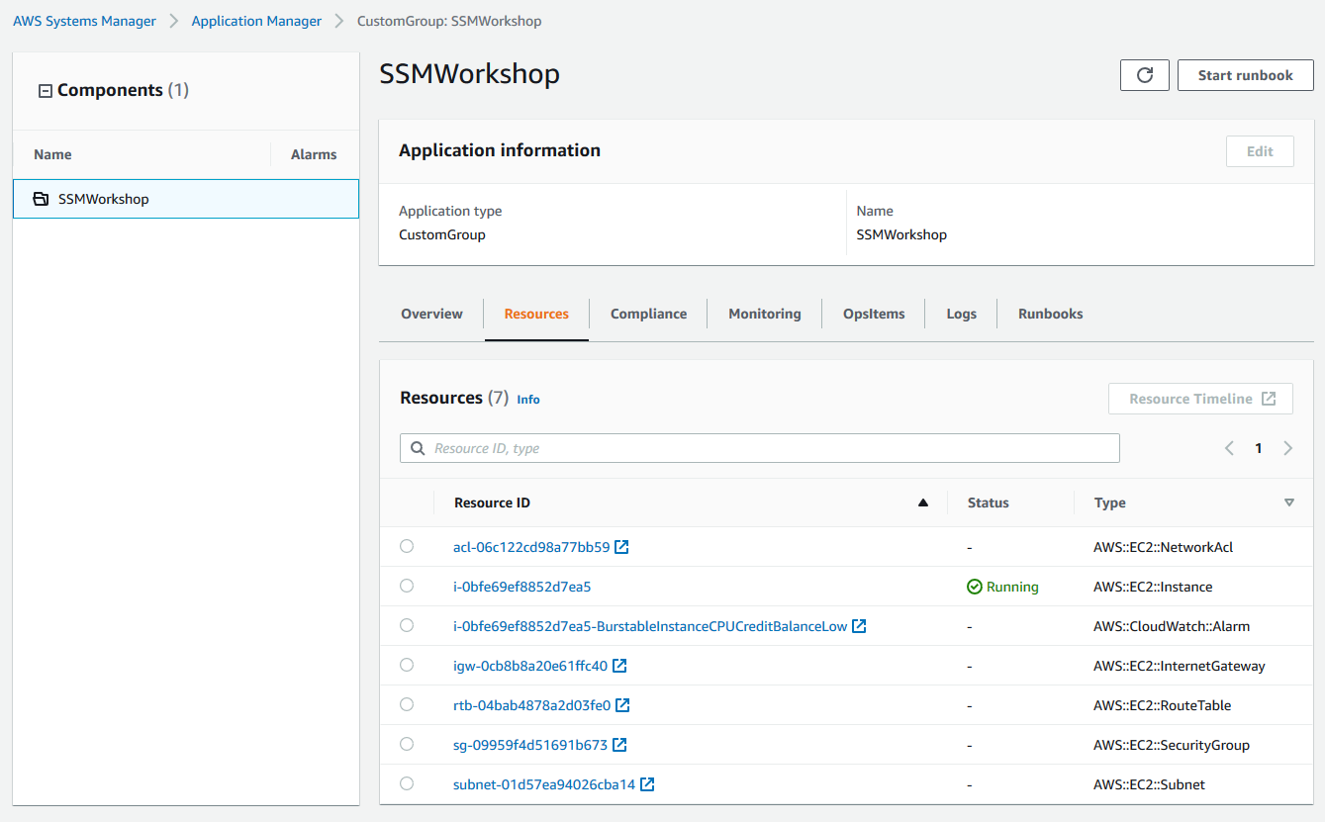Click the AWS::EC2::NetworkAcl type cell
1325x822 pixels.
point(1163,547)
